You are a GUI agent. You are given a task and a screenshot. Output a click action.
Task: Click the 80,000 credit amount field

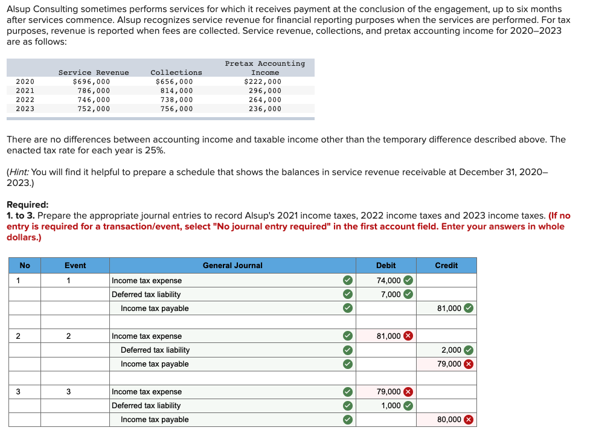click(447, 420)
